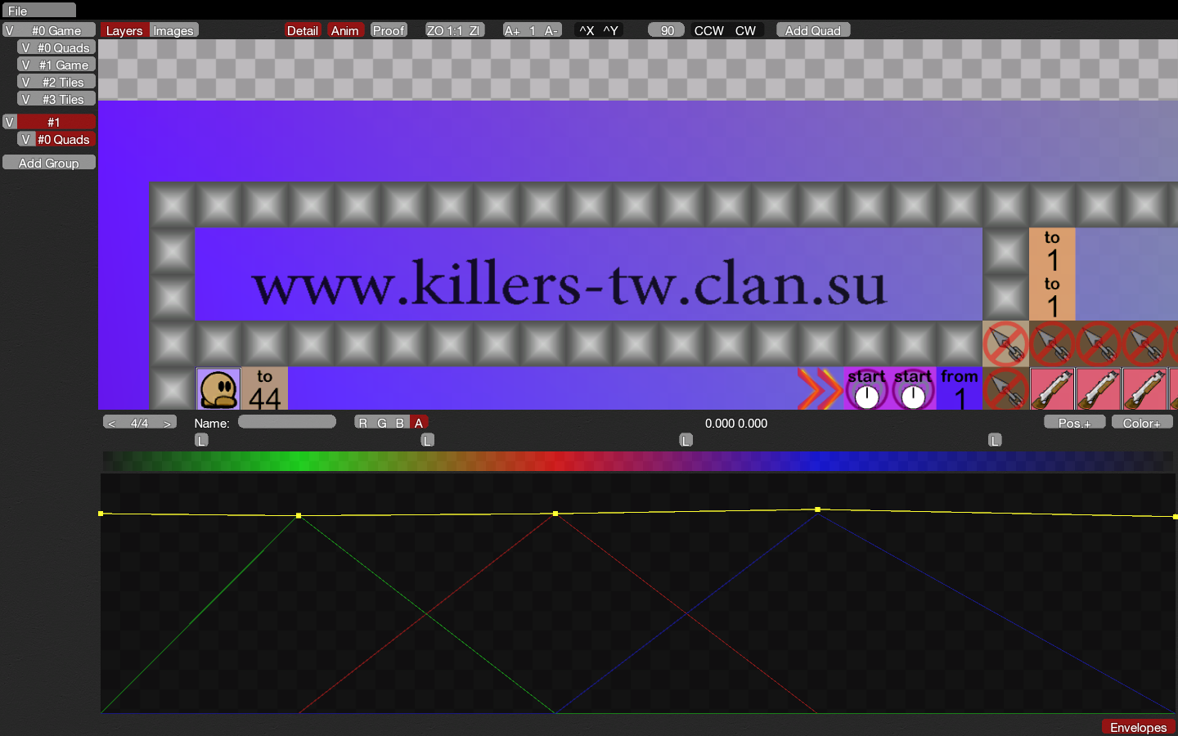Increase animation speed with A+

tap(512, 30)
